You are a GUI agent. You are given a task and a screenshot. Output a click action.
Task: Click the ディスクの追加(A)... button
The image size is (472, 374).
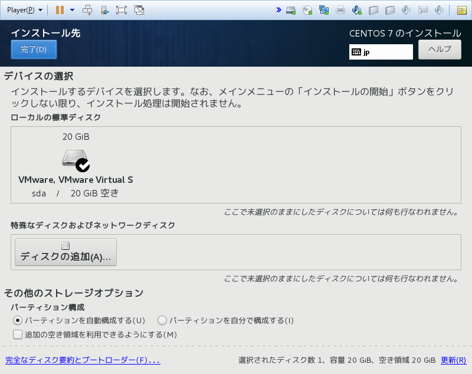tap(65, 252)
